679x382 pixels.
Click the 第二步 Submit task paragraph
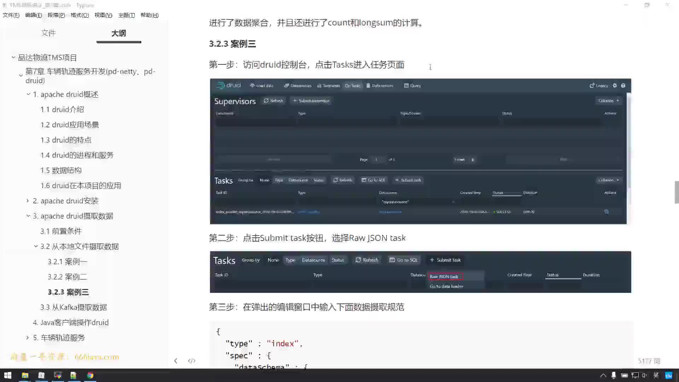tap(307, 238)
